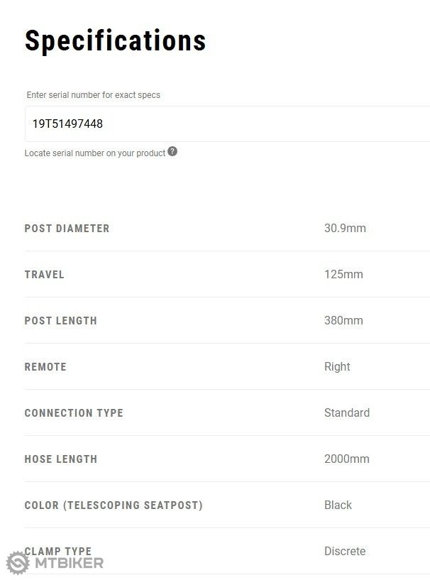Select the Right remote value

pyautogui.click(x=337, y=366)
